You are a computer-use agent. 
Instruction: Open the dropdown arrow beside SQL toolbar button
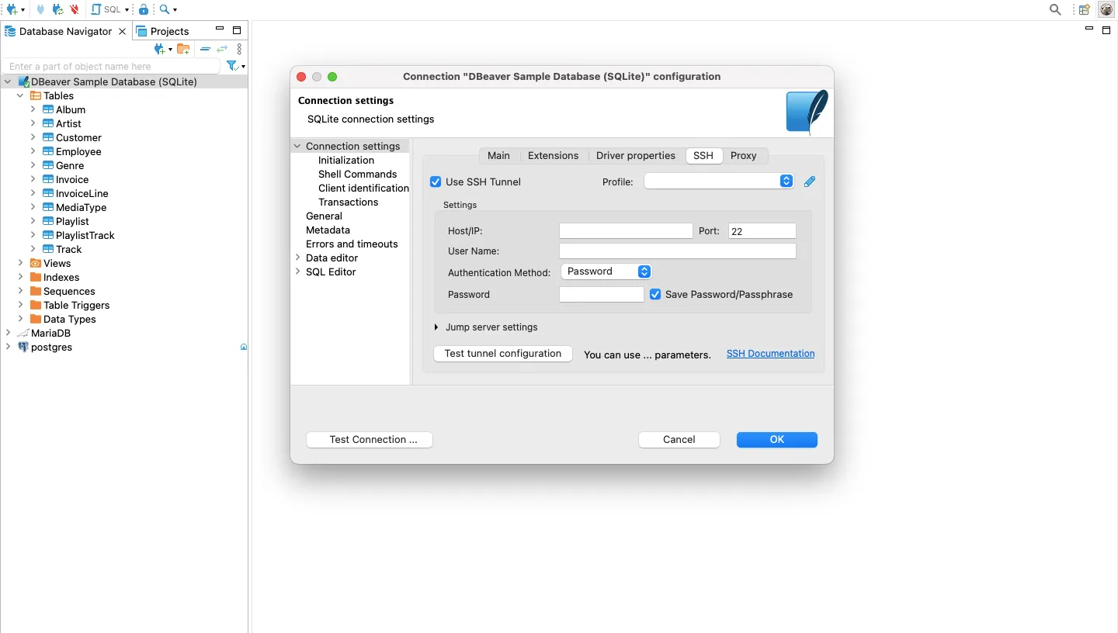point(127,10)
